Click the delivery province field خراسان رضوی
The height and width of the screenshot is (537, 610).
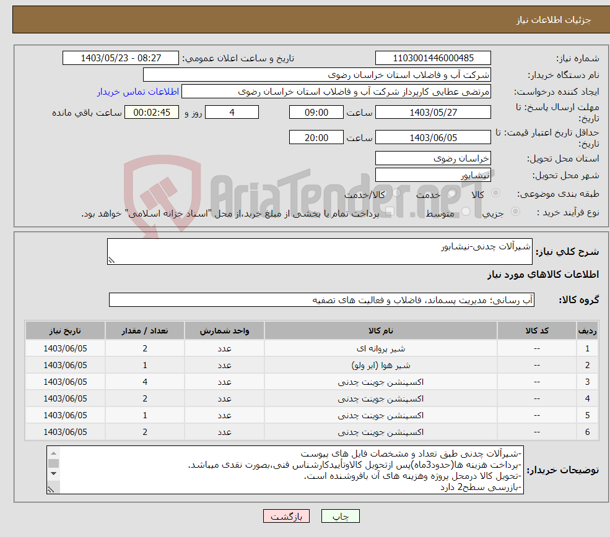(x=433, y=158)
